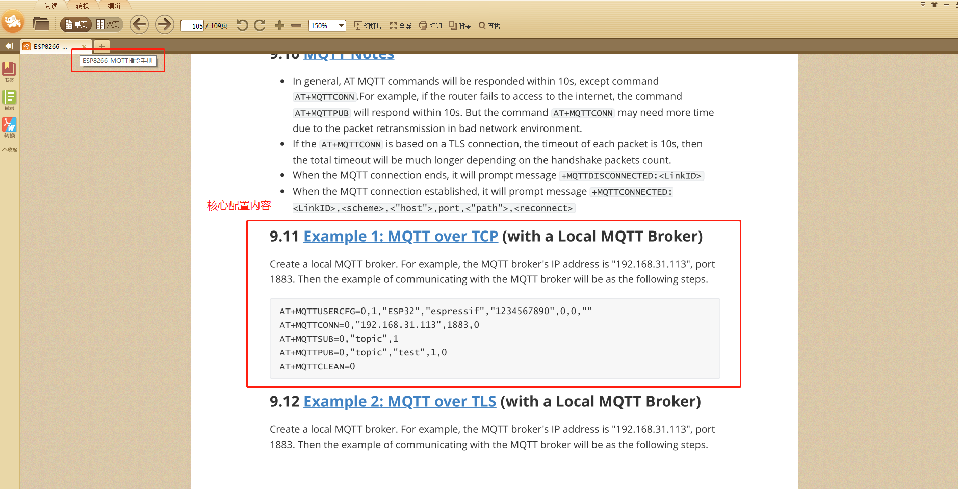Enable 单页 single-page view mode

tap(75, 23)
